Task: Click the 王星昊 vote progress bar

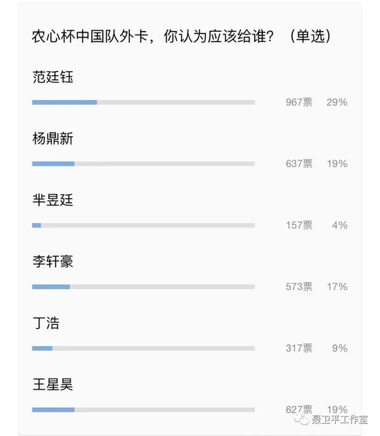Action: tap(144, 410)
